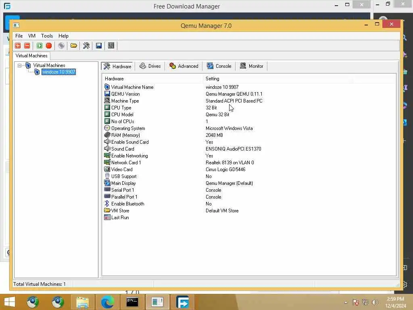The image size is (413, 310).
Task: Click the Microsoft Windows Vista setting value
Action: click(x=229, y=128)
